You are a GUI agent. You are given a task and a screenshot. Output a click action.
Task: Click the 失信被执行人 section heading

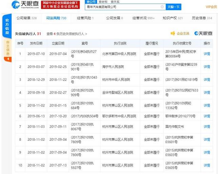click(x=25, y=34)
